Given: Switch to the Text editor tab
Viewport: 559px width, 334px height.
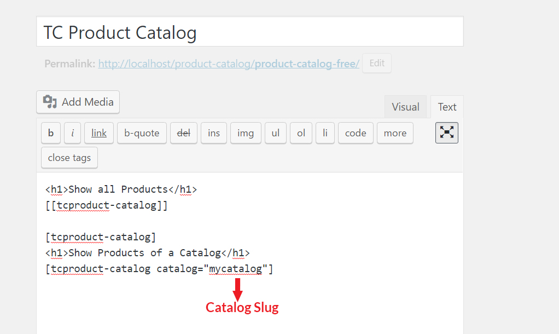Looking at the screenshot, I should pos(447,107).
